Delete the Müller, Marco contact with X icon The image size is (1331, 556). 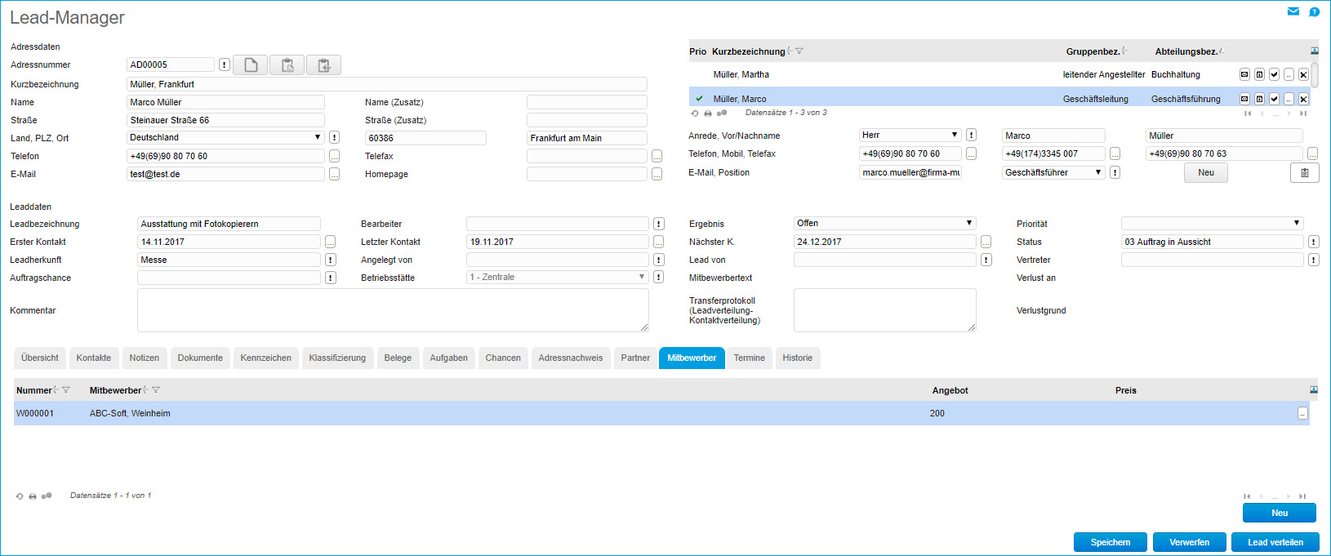(1303, 99)
